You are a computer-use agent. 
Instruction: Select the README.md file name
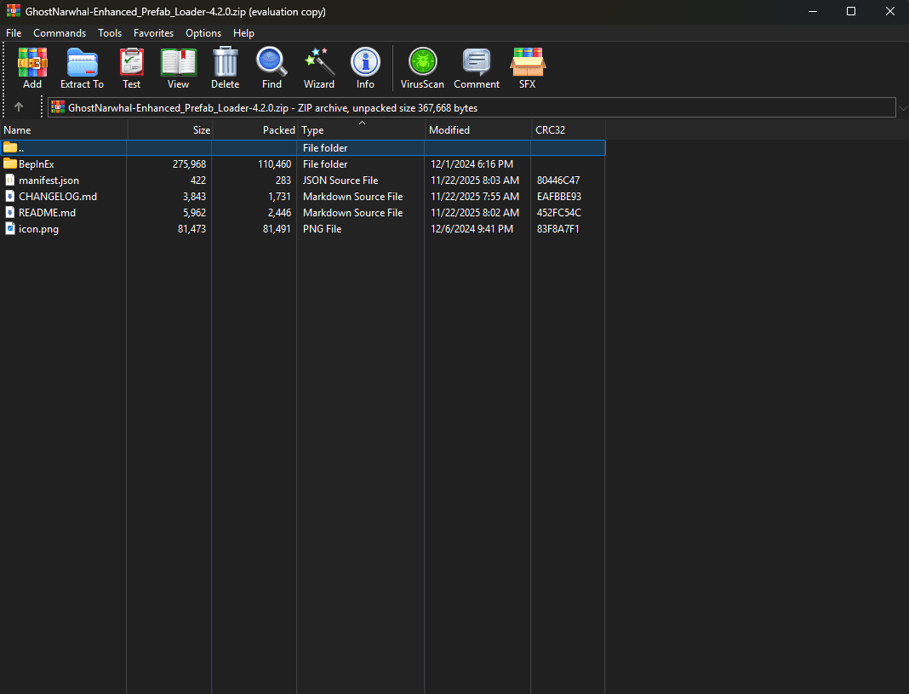tap(47, 213)
